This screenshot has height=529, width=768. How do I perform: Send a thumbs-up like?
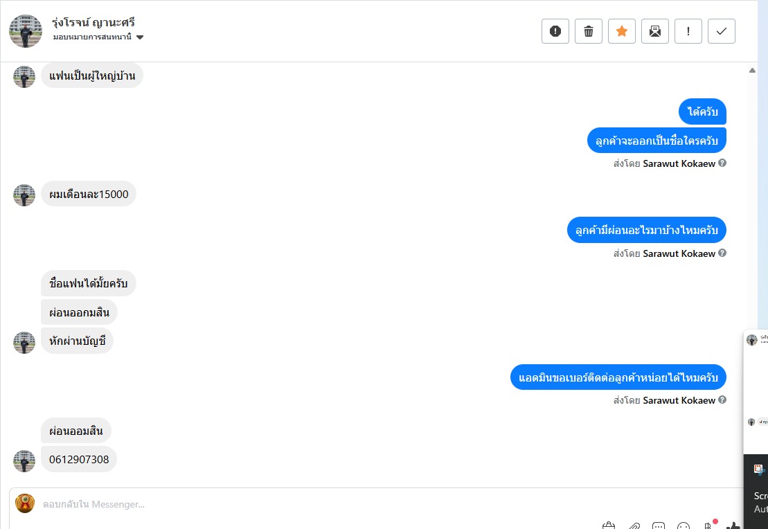733,526
